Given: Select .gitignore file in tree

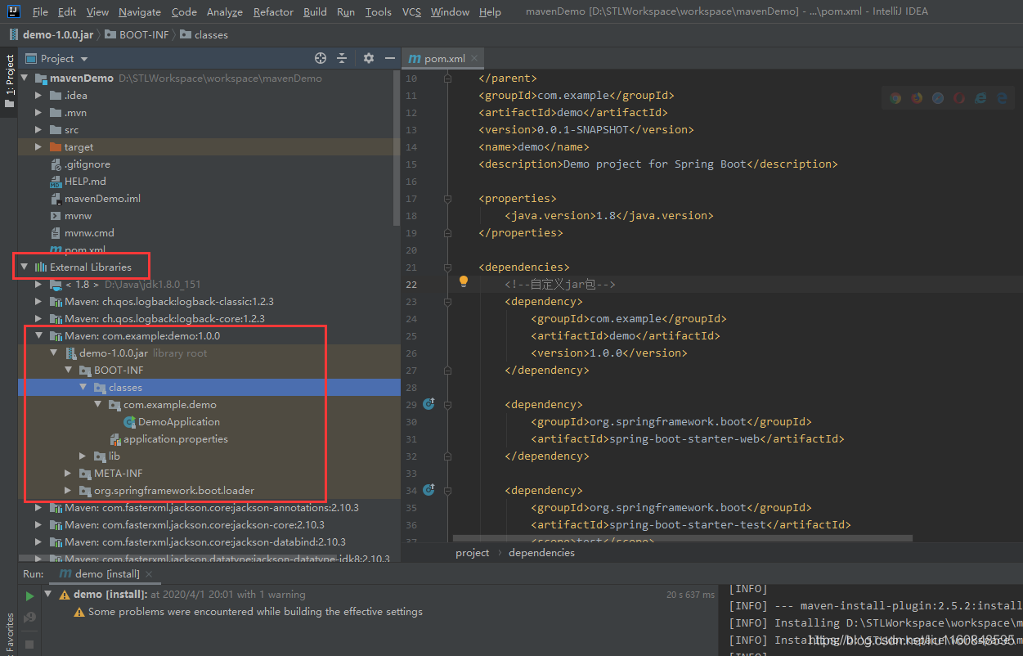Looking at the screenshot, I should coord(87,164).
